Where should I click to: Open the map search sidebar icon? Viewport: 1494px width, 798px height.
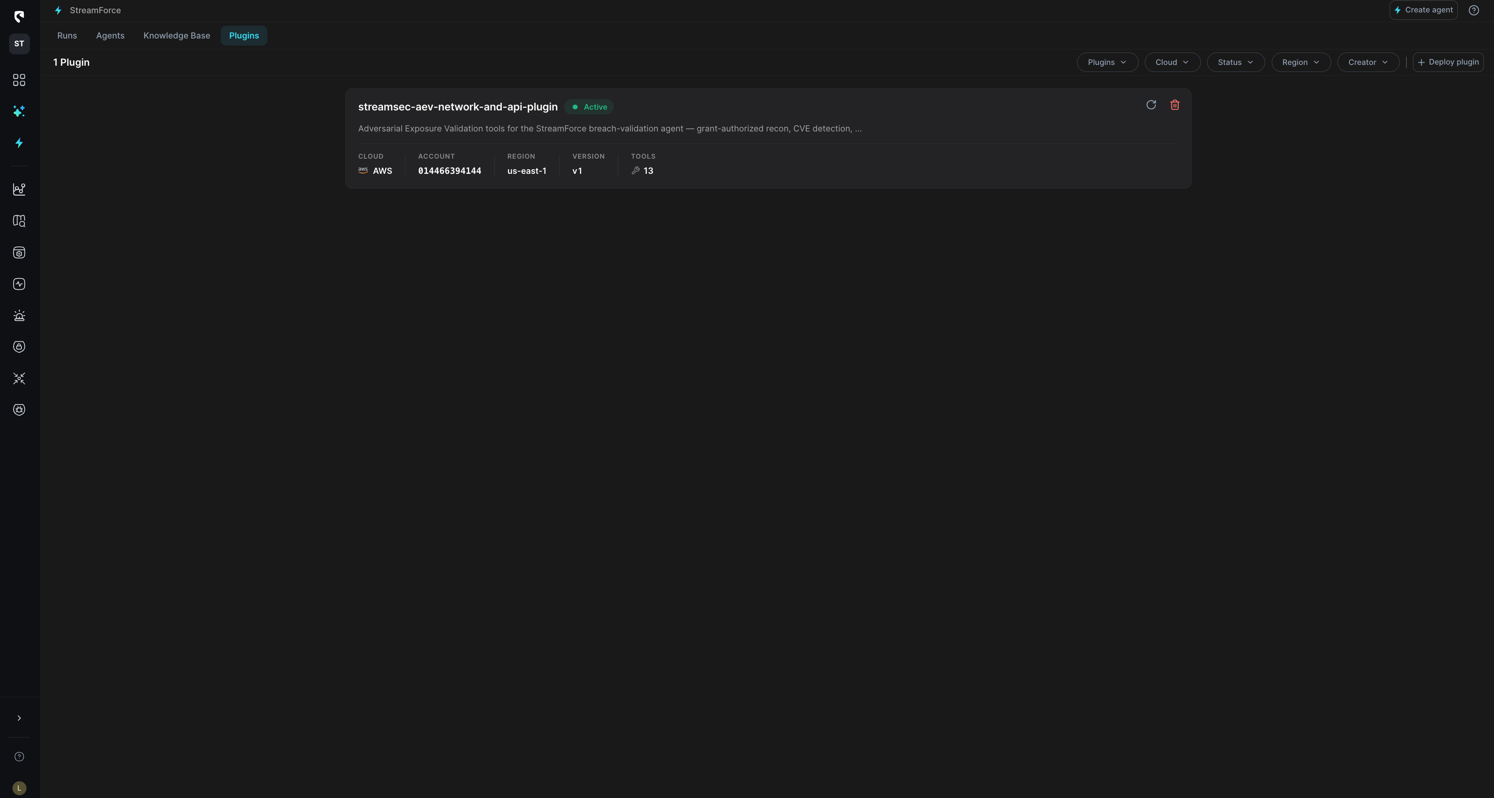coord(19,221)
